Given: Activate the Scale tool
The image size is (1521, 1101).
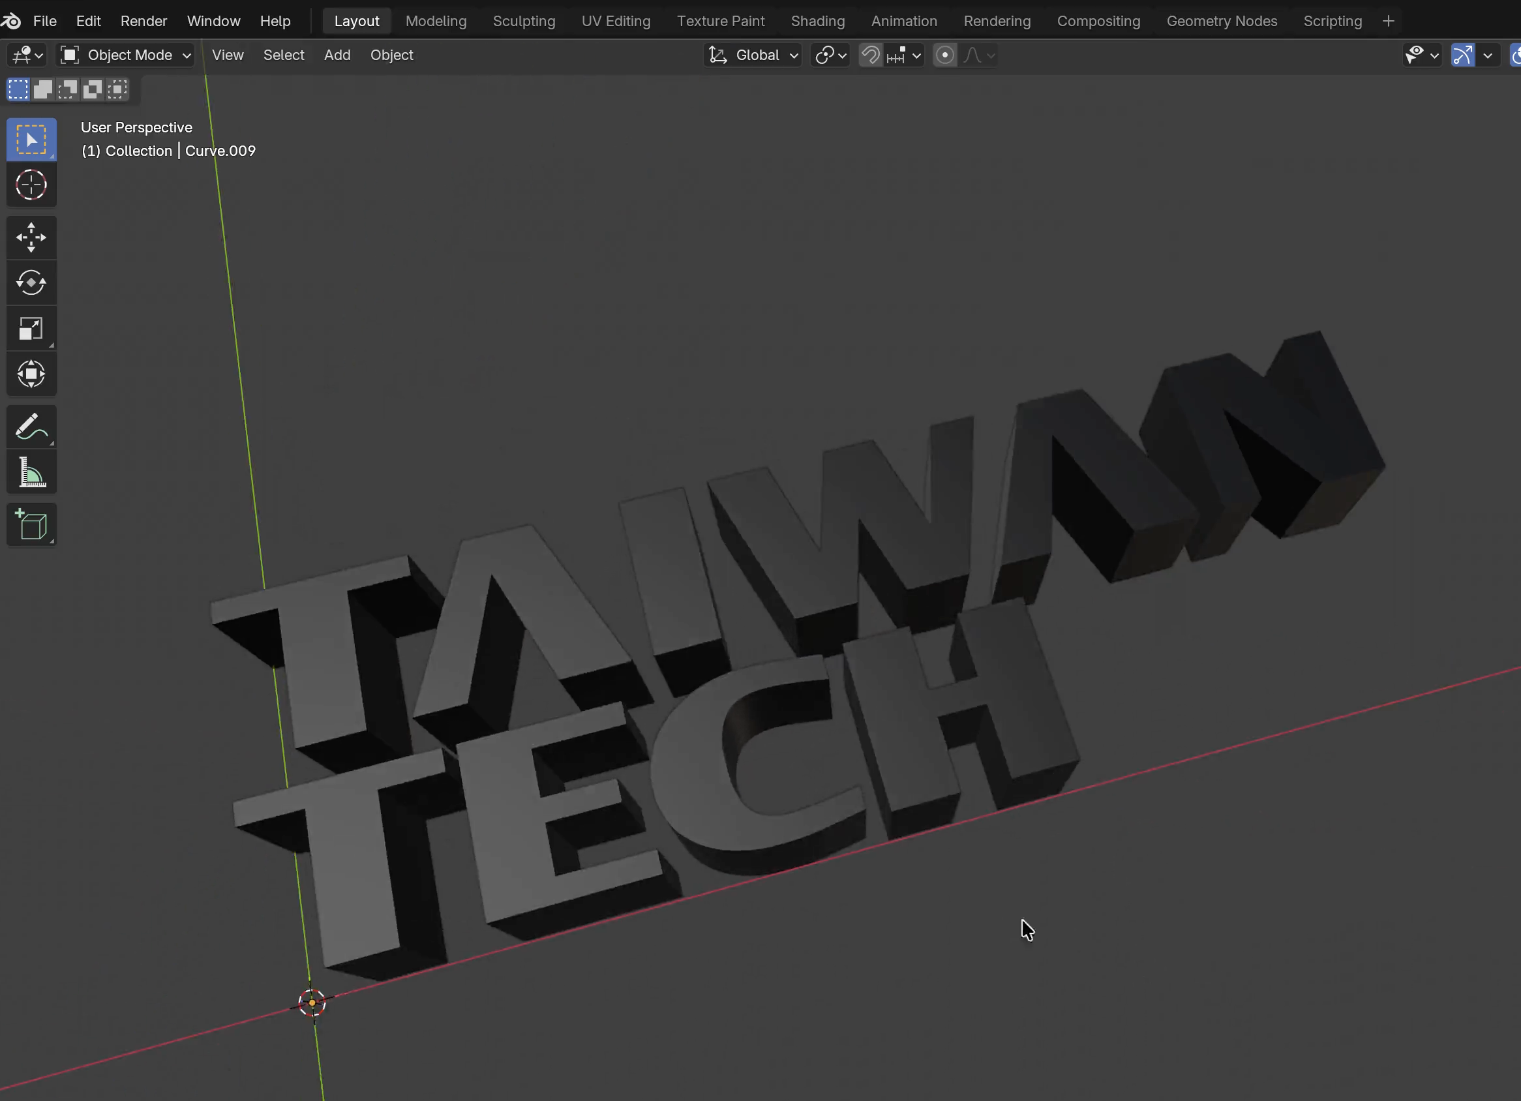Looking at the screenshot, I should 31,329.
